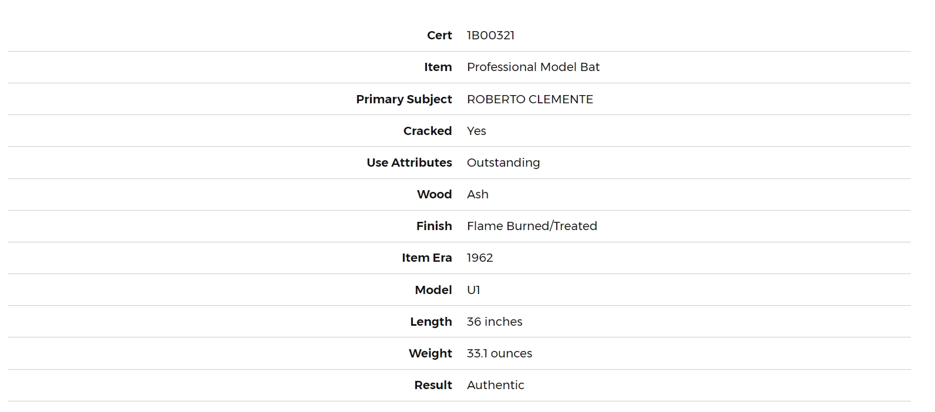Viewport: 935px width, 412px height.
Task: Click the Weight value 33.1 ounces
Action: 499,353
